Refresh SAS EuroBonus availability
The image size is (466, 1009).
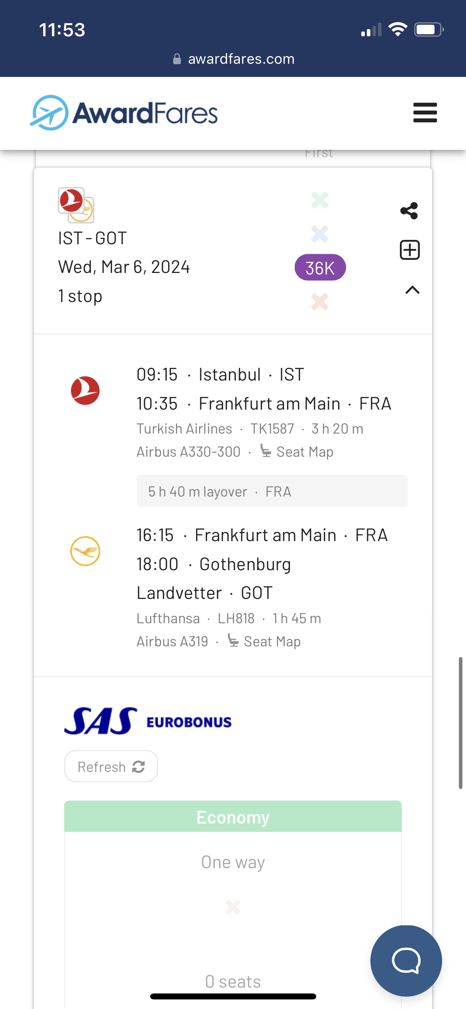[x=111, y=766]
